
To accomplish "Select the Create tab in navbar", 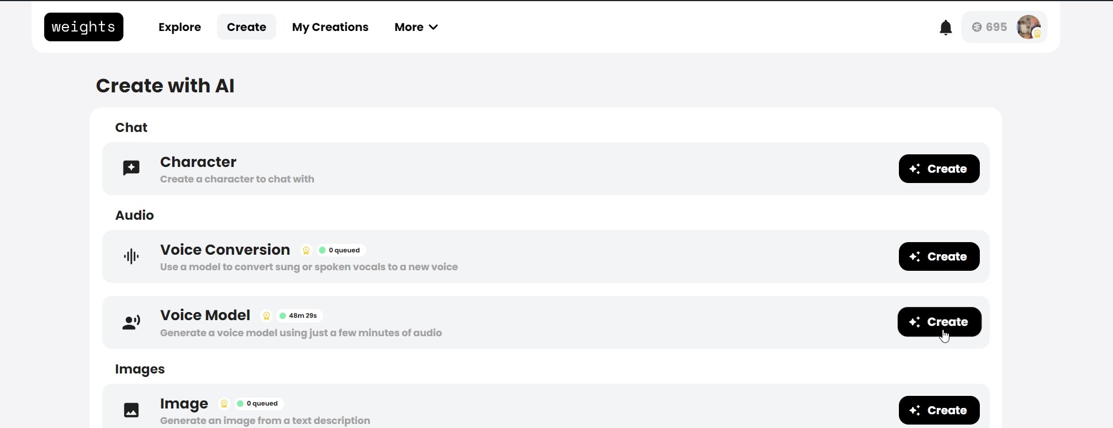I will [x=246, y=27].
